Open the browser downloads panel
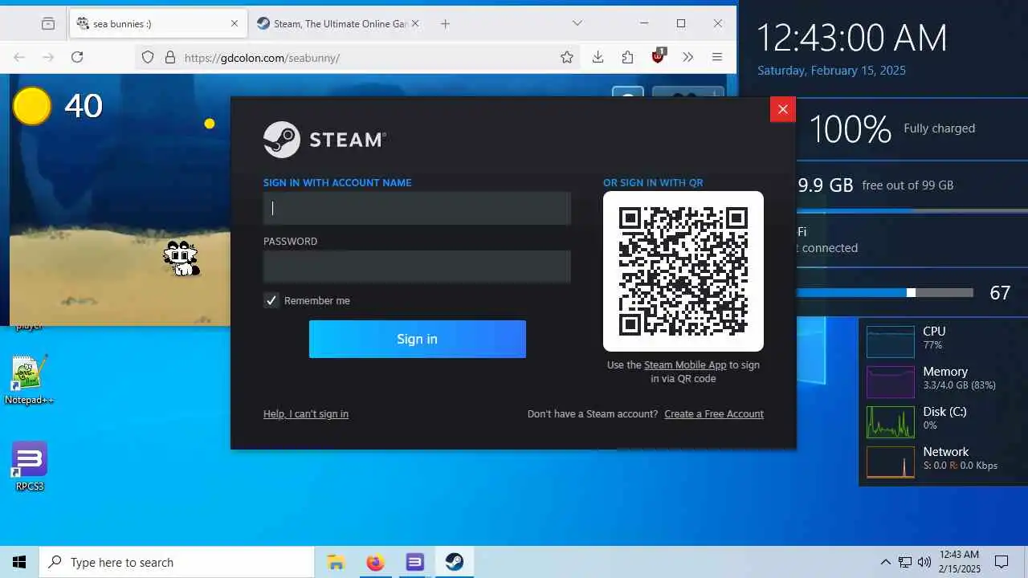The image size is (1028, 578). point(598,57)
